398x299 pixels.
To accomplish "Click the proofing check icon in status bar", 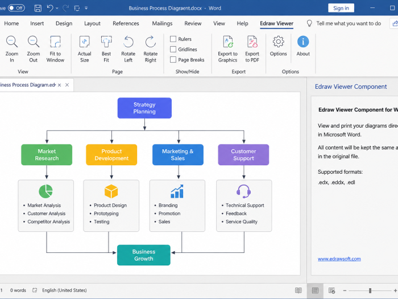I will [35, 290].
